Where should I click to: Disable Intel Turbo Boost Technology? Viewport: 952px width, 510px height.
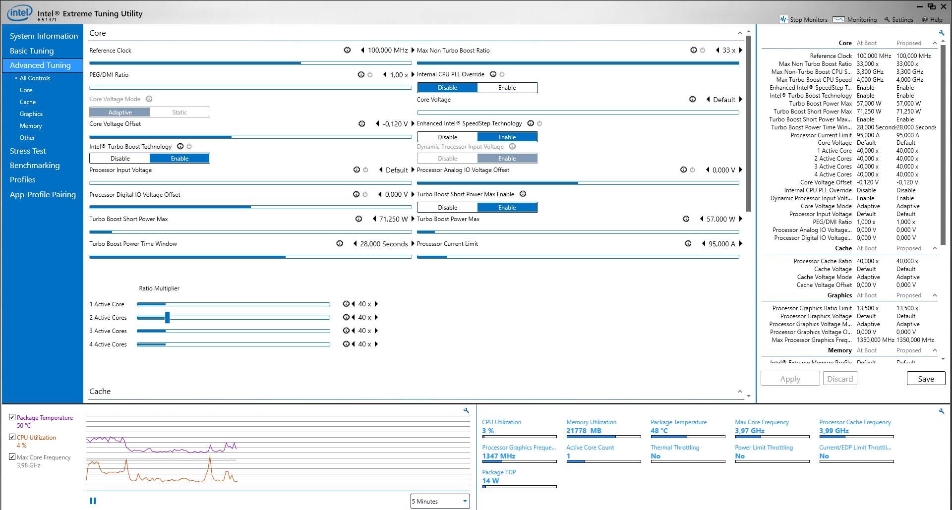tap(120, 159)
